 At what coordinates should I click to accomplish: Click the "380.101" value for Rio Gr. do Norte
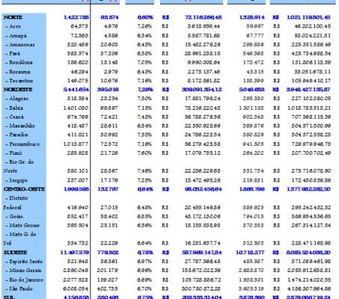click(x=78, y=171)
